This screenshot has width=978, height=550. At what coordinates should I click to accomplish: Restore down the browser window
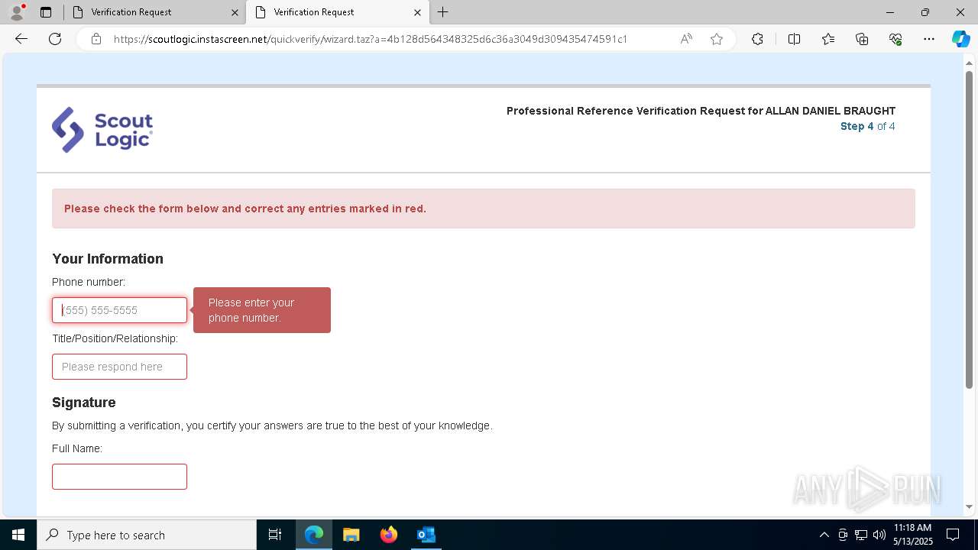pos(925,12)
